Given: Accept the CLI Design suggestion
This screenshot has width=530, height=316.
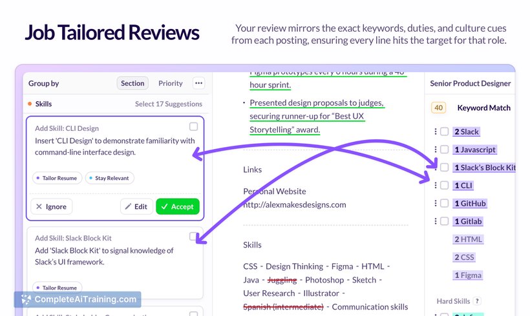Looking at the screenshot, I should [x=178, y=206].
